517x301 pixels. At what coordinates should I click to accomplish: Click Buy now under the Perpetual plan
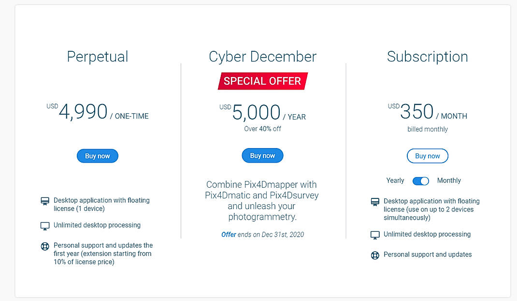(x=97, y=156)
